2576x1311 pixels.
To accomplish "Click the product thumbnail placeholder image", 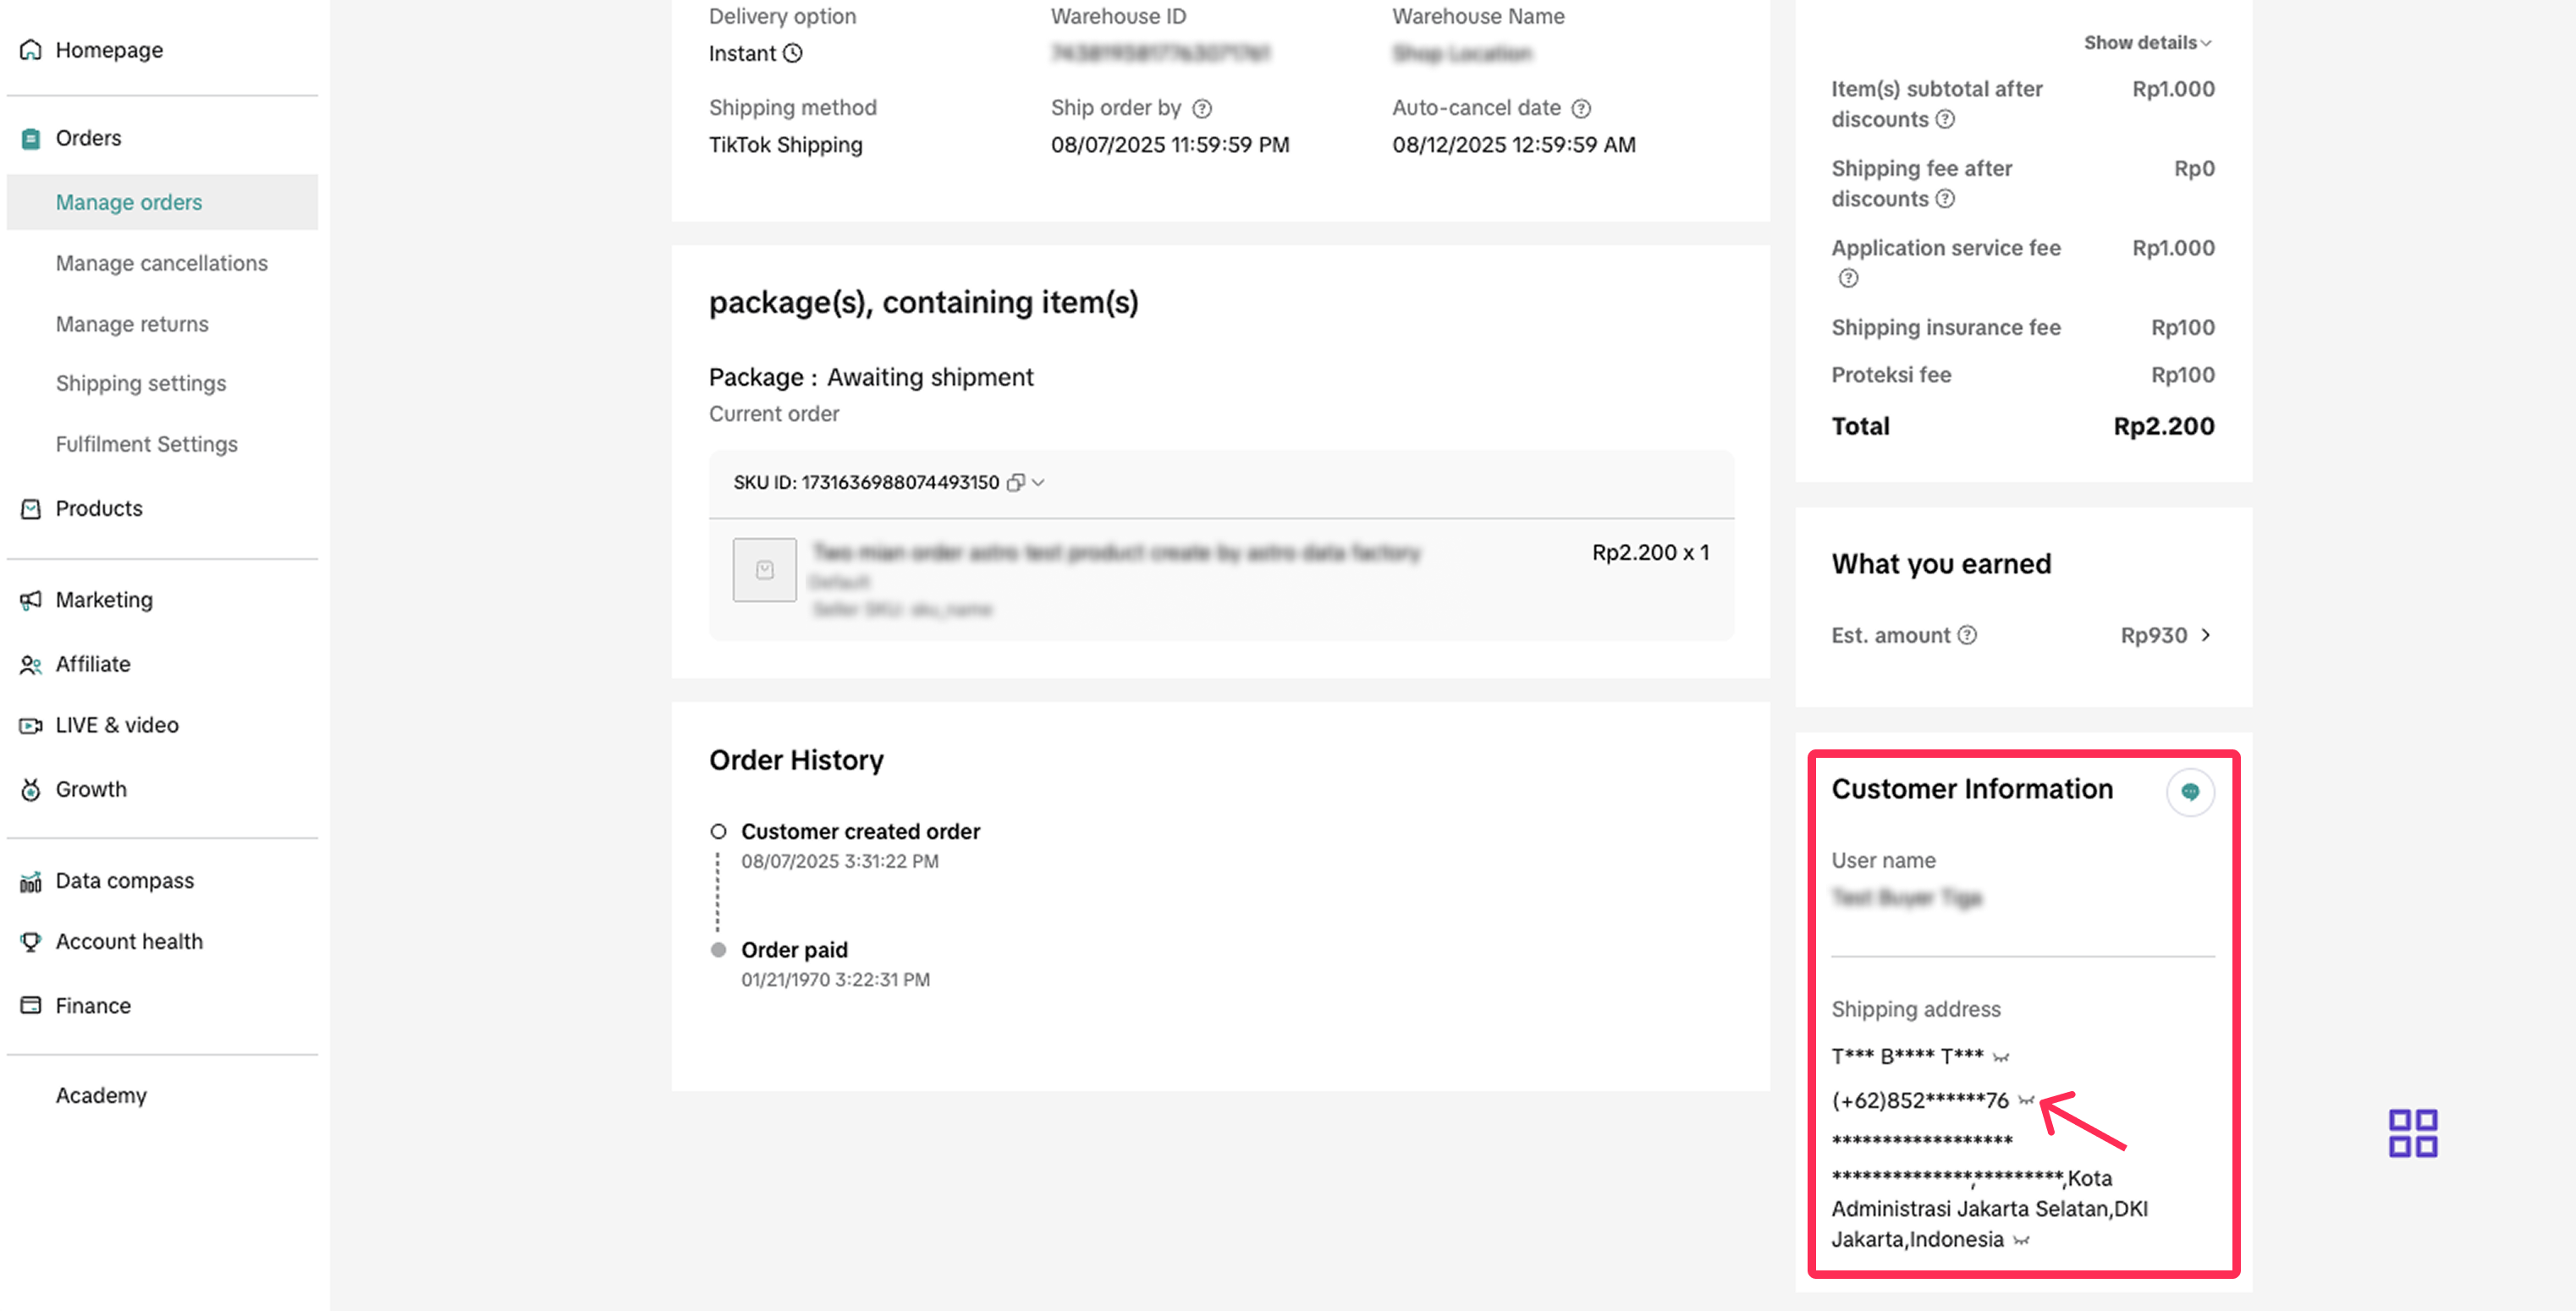I will click(764, 569).
